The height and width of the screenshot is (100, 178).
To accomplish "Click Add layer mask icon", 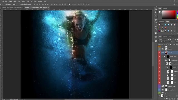I will (167, 99).
